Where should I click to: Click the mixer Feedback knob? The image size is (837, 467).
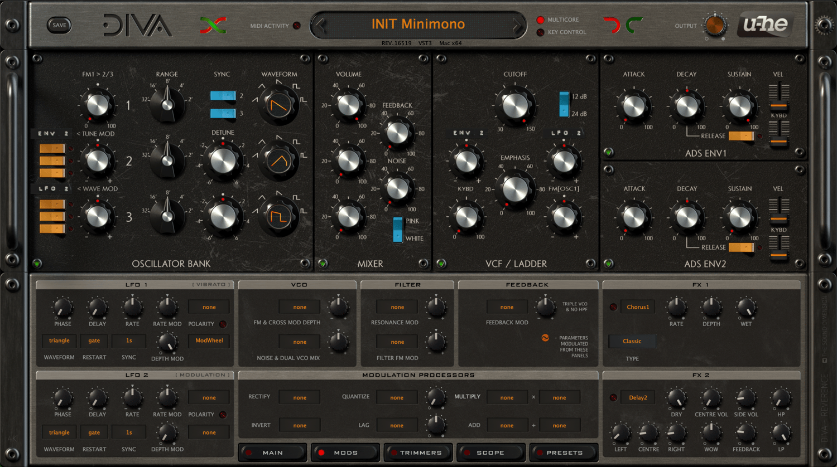coord(397,133)
